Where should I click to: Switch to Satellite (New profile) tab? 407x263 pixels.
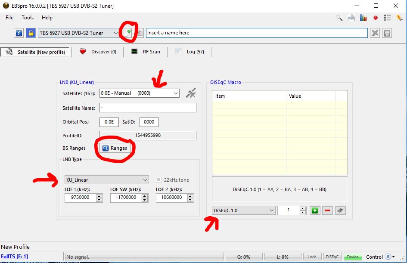pyautogui.click(x=35, y=52)
